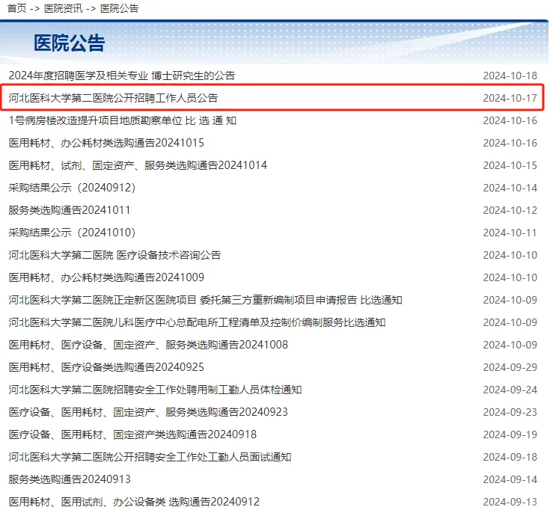This screenshot has width=553, height=510.
Task: Open 1号病房楼改造提升项目地质勘察单位比选通知
Action: 123,120
